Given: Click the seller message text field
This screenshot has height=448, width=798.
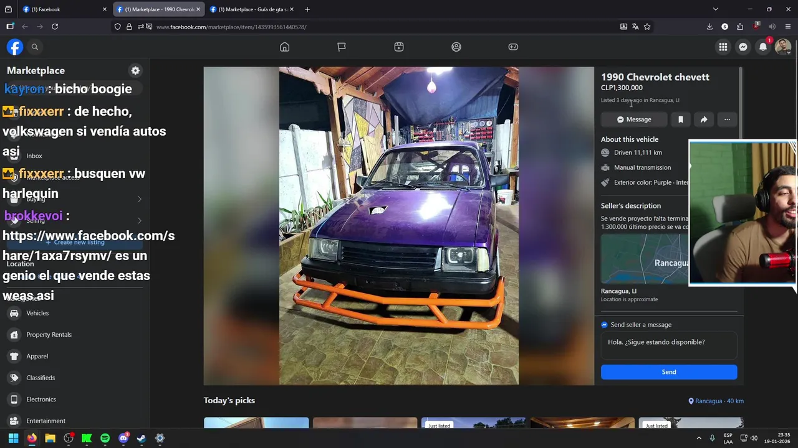Looking at the screenshot, I should point(669,345).
